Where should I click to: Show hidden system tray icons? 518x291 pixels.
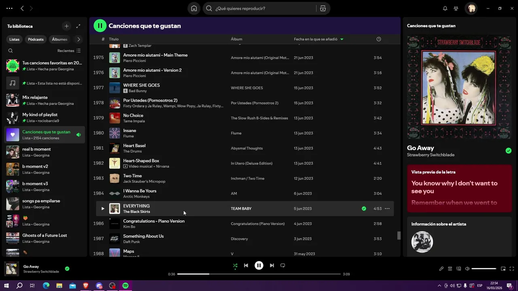point(439,286)
